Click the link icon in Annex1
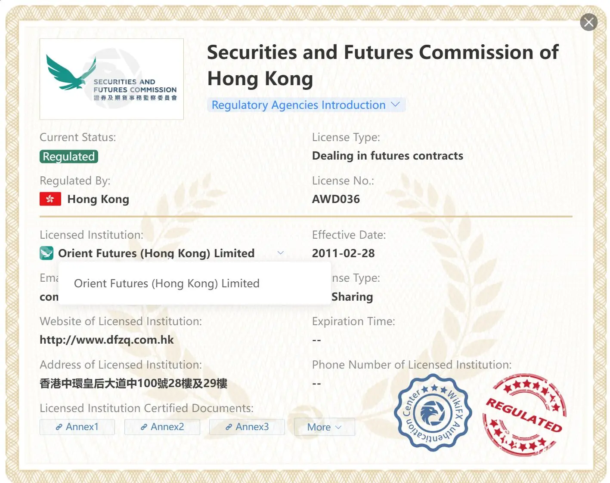 59,427
